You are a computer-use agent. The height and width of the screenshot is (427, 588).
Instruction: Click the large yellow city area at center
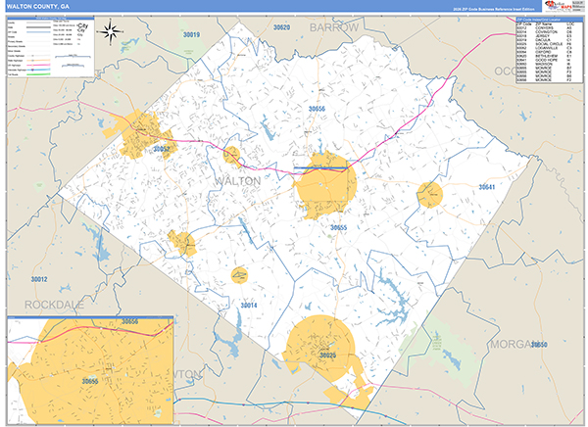click(x=325, y=184)
